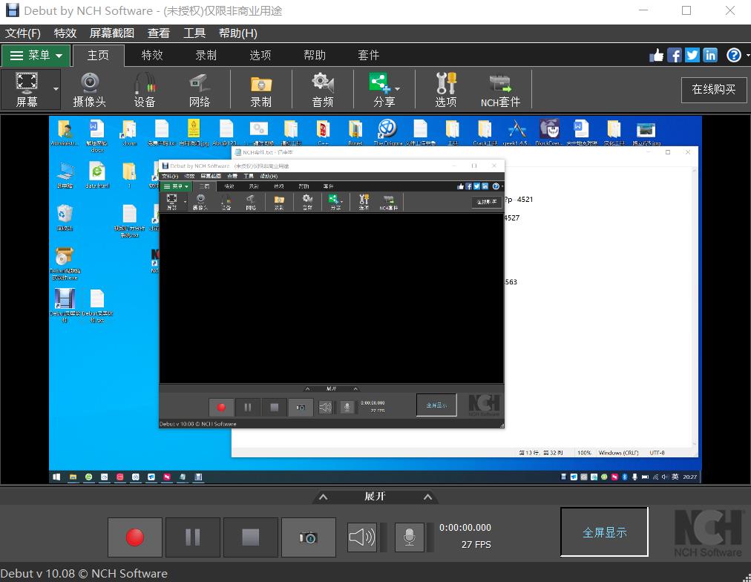
Task: Switch to the 特效 ribbon tab
Action: click(152, 55)
